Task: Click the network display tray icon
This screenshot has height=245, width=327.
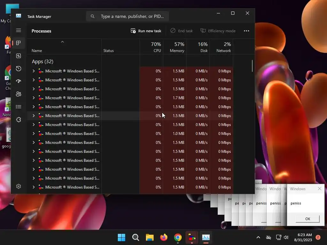Action: (278, 237)
